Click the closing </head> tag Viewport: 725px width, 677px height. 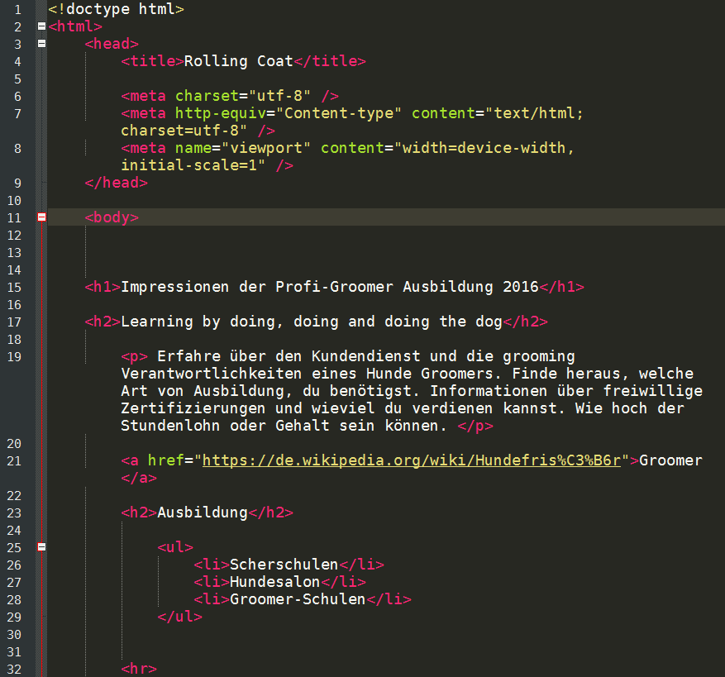116,182
